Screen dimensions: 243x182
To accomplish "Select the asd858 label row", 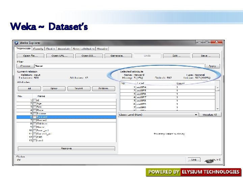I will tap(167, 101).
